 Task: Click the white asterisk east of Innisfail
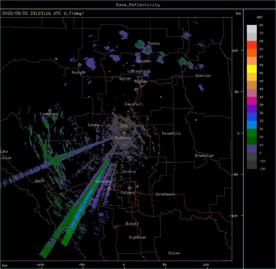tap(161, 97)
